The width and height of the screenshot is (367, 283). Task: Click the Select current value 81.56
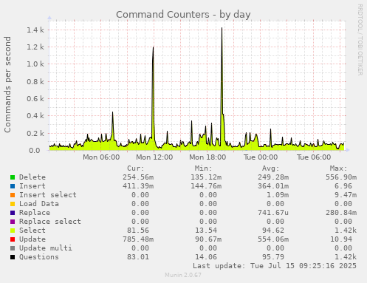point(138,231)
